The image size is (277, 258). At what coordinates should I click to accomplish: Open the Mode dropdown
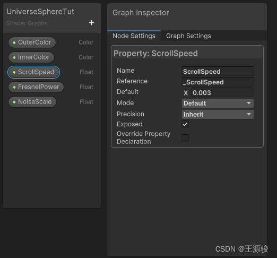pos(218,104)
